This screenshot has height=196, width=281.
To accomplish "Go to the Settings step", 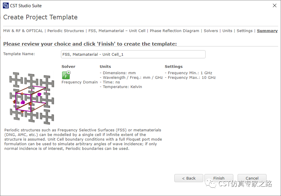I will point(245,31).
